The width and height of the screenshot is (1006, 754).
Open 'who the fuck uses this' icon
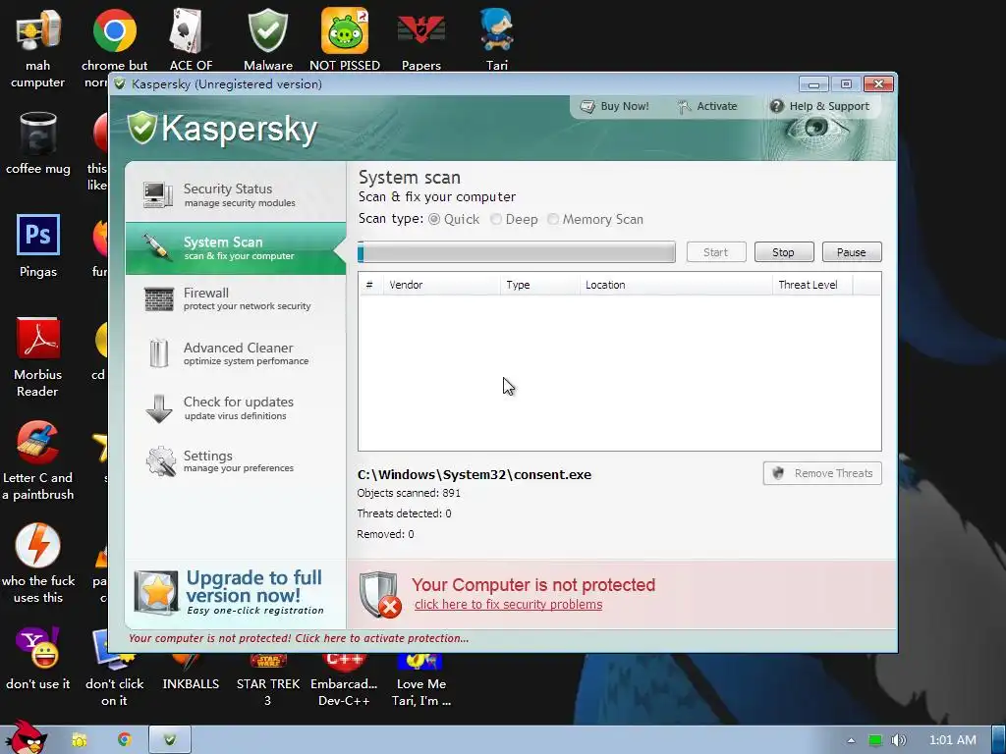point(38,545)
